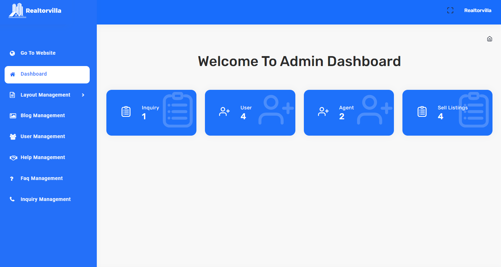501x267 pixels.
Task: Open the Go To Website link
Action: point(38,53)
